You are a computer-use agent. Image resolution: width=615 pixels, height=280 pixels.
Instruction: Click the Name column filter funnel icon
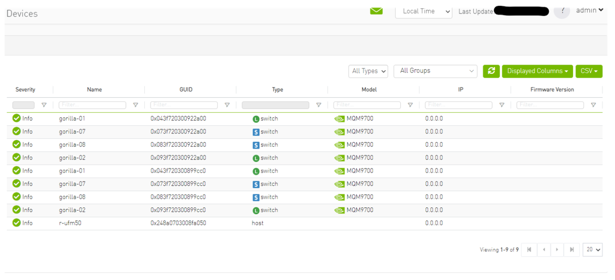[135, 105]
